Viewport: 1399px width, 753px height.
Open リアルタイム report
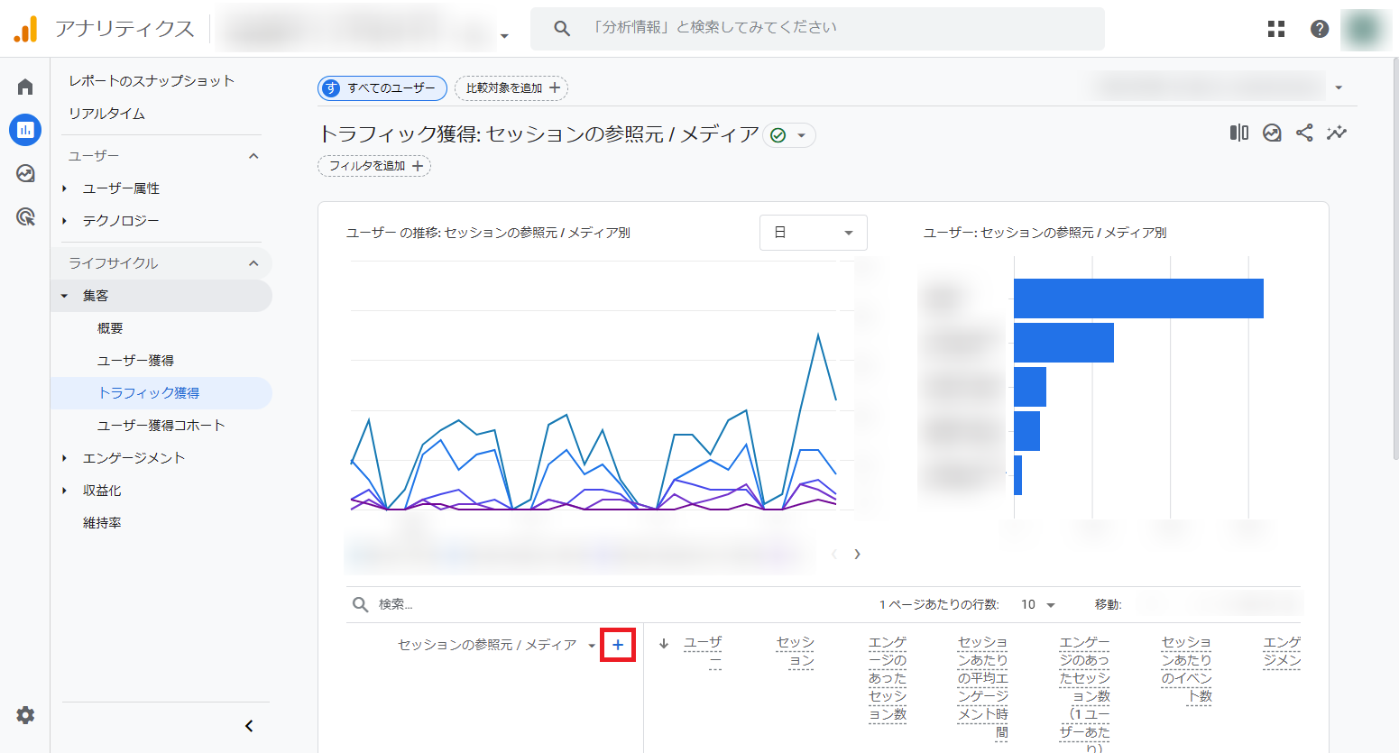point(106,114)
